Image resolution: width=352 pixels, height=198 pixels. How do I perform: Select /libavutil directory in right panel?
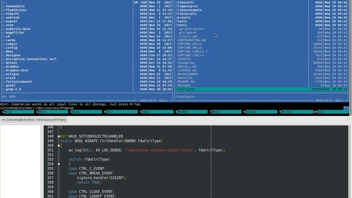point(185,2)
